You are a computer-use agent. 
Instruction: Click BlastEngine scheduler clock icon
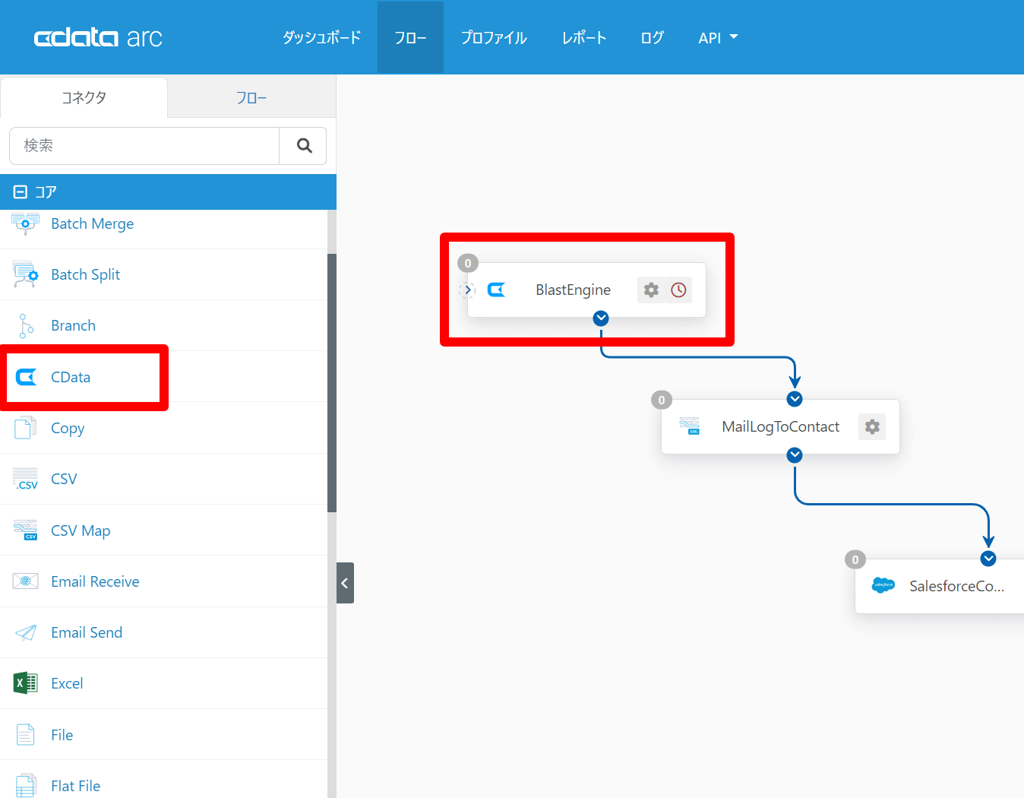(x=678, y=290)
